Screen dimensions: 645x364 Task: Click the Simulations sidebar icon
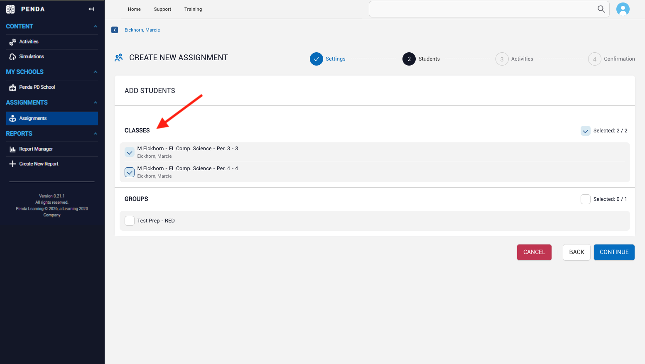pyautogui.click(x=13, y=57)
